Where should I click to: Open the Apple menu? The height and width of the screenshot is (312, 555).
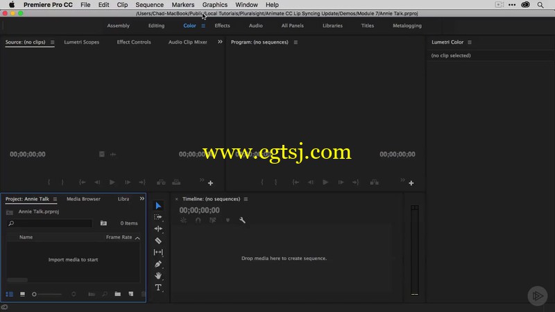click(12, 5)
